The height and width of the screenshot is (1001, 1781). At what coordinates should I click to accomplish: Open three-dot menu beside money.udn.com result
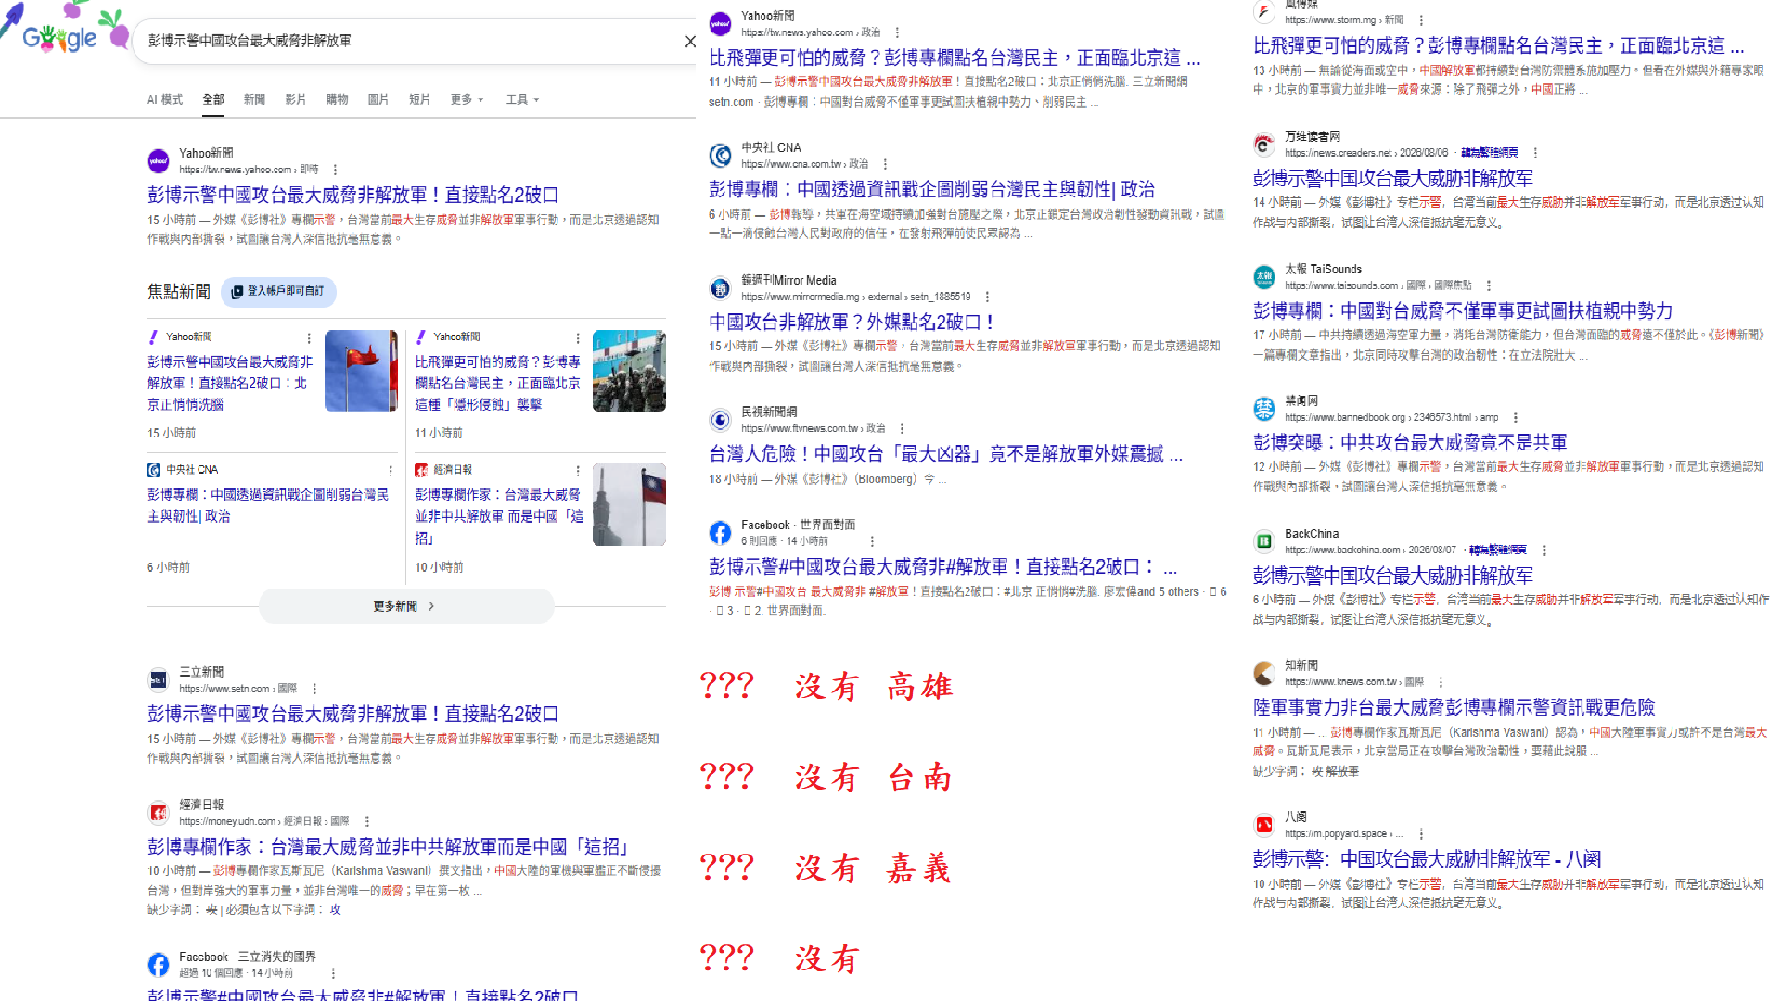pyautogui.click(x=367, y=822)
